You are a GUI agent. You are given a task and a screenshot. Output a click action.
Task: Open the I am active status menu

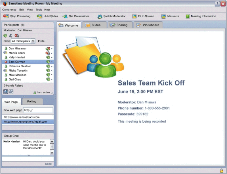click(x=42, y=93)
